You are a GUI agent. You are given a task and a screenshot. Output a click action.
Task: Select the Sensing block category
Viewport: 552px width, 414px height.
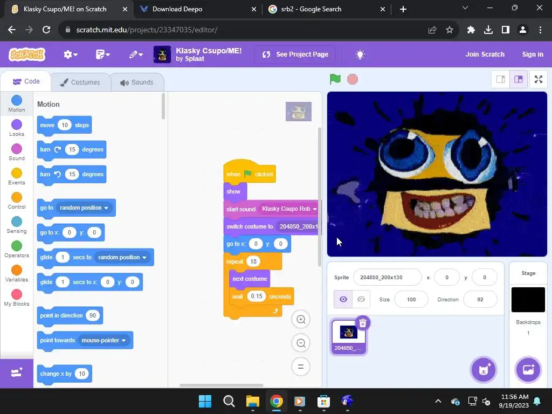click(17, 225)
